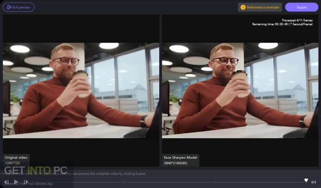Step forward to next frame
321x188 pixels.
click(25, 182)
